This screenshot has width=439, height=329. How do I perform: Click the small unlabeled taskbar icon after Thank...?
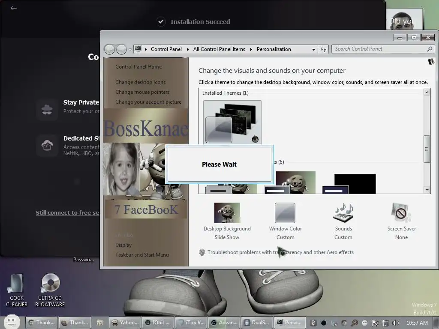tap(99, 323)
